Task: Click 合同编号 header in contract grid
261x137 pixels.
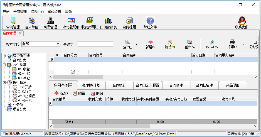Action: click(105, 55)
